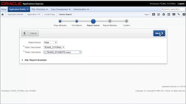Click the Cancel button
This screenshot has height=104, width=186.
point(33,33)
